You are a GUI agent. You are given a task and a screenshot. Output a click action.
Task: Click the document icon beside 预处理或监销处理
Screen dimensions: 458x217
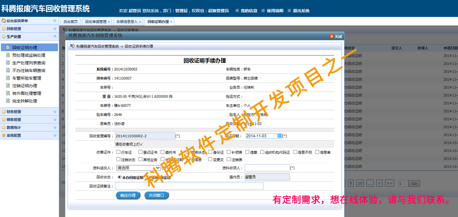tap(8, 55)
